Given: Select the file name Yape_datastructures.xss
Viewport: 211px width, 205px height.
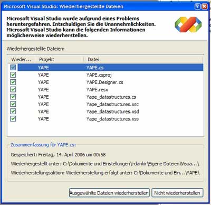Looking at the screenshot, I should tap(112, 119).
